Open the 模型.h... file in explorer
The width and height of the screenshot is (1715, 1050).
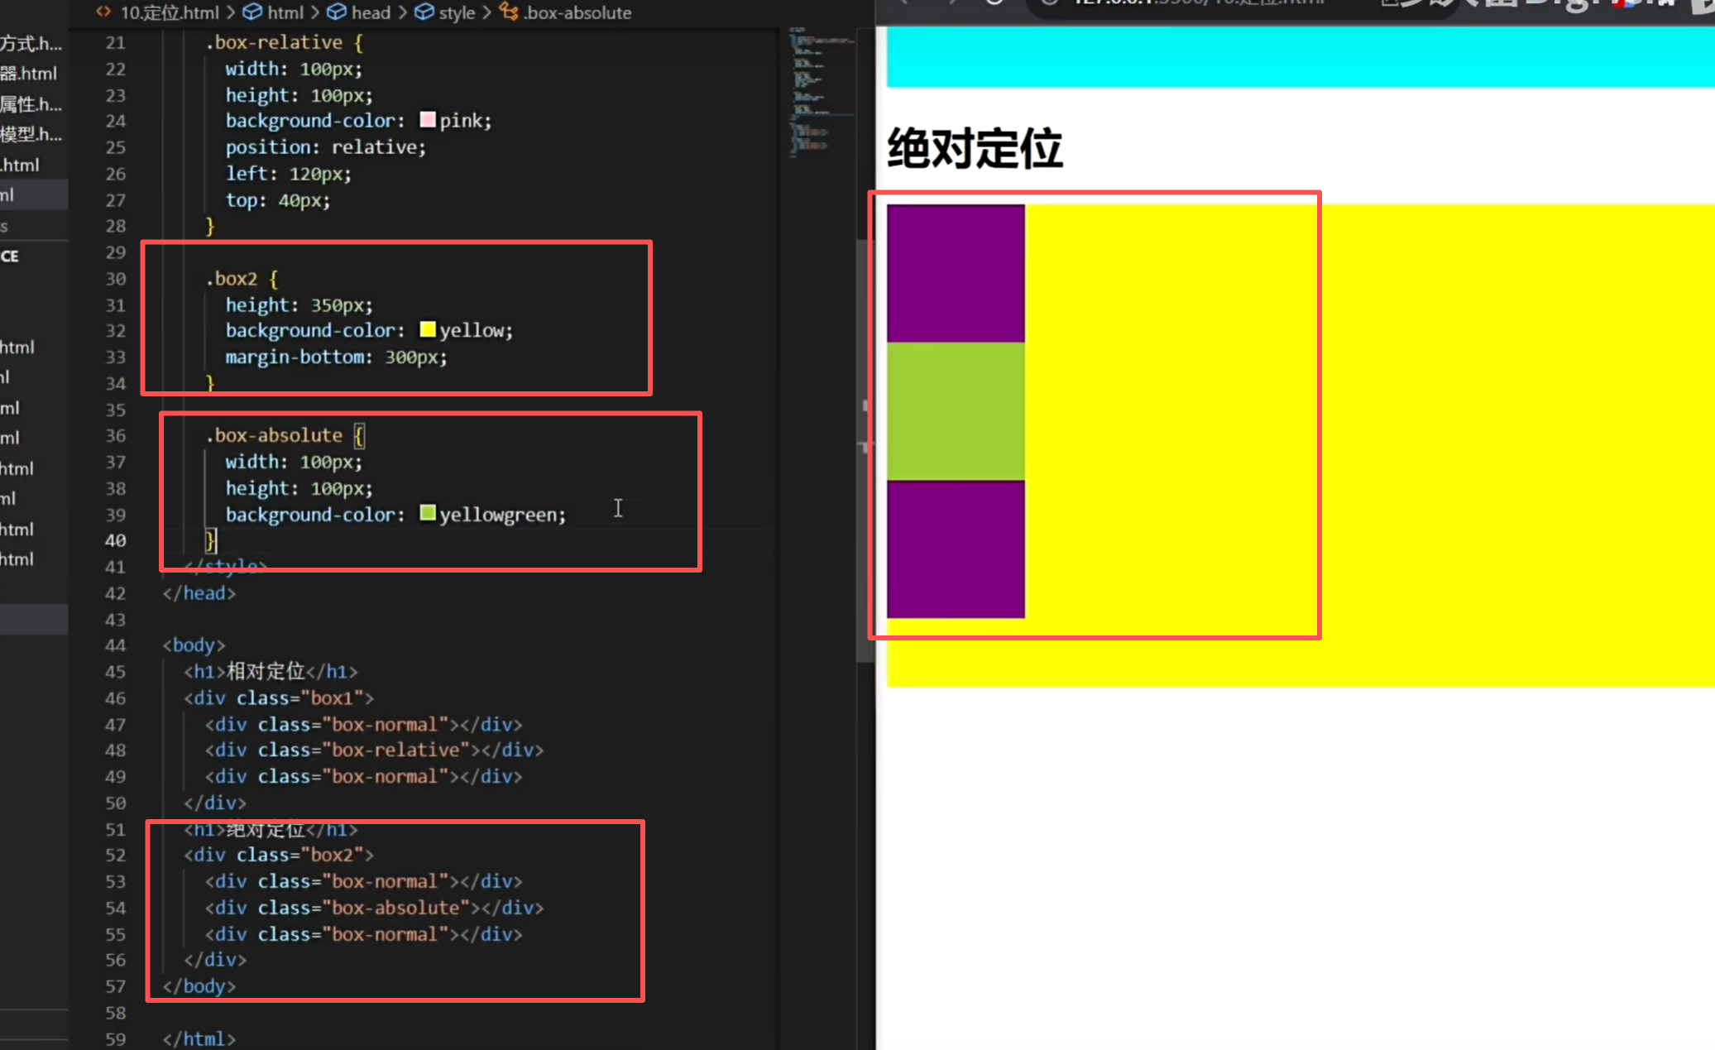click(x=30, y=134)
